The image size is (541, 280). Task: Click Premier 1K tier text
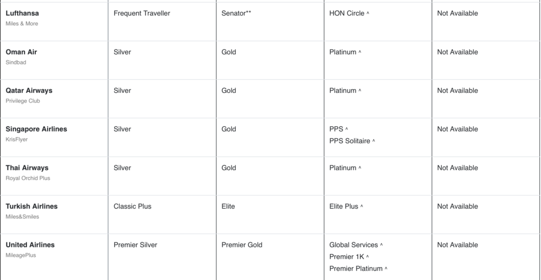pyautogui.click(x=347, y=257)
